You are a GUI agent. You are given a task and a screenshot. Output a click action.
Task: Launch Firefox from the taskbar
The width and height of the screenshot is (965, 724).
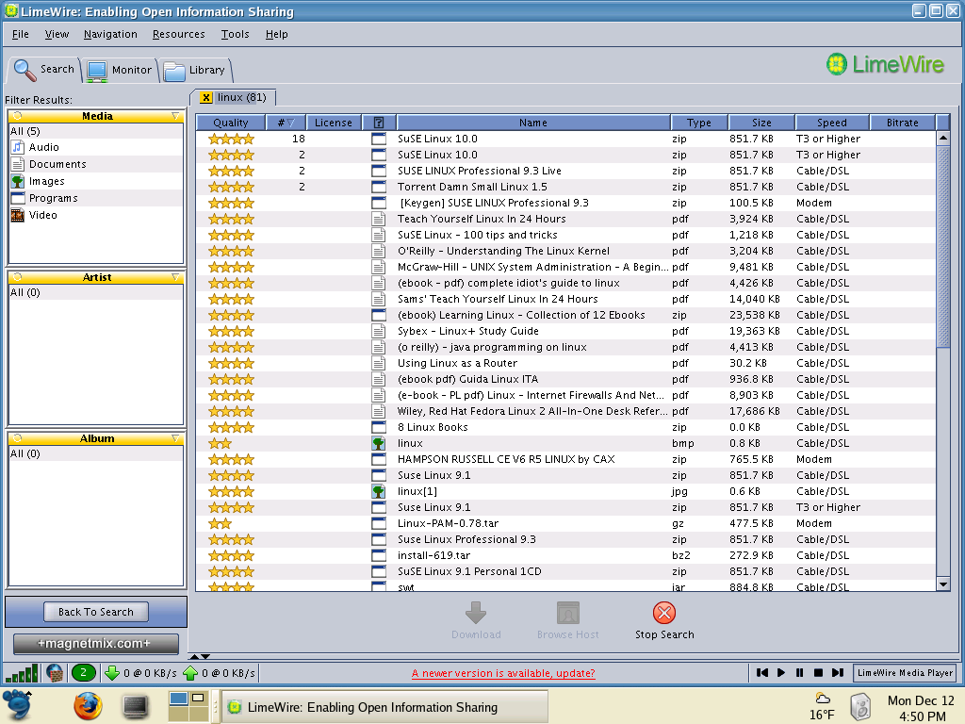[x=88, y=705]
